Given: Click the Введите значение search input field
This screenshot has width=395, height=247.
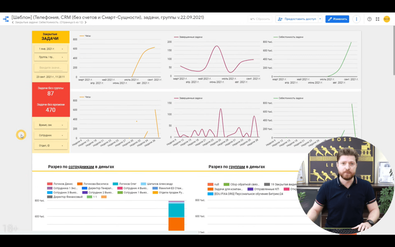Looking at the screenshot, I should pos(51,68).
